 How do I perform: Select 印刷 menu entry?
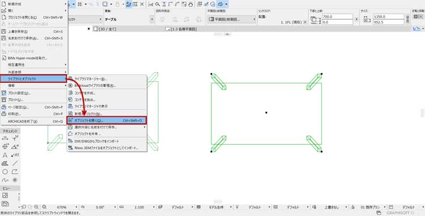pos(33,114)
